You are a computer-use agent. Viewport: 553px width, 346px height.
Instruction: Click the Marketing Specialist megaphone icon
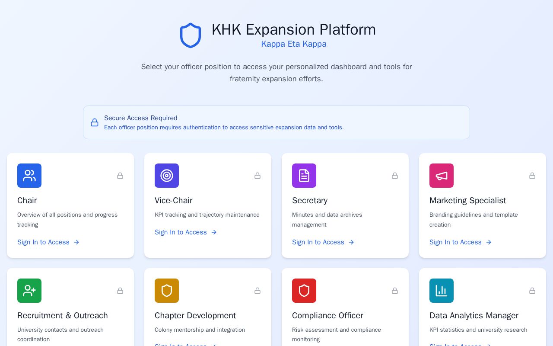442,176
